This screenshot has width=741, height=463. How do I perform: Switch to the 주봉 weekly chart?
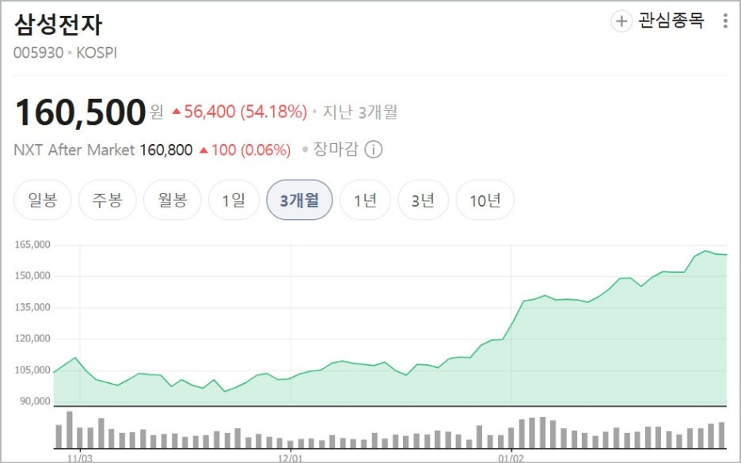[108, 199]
